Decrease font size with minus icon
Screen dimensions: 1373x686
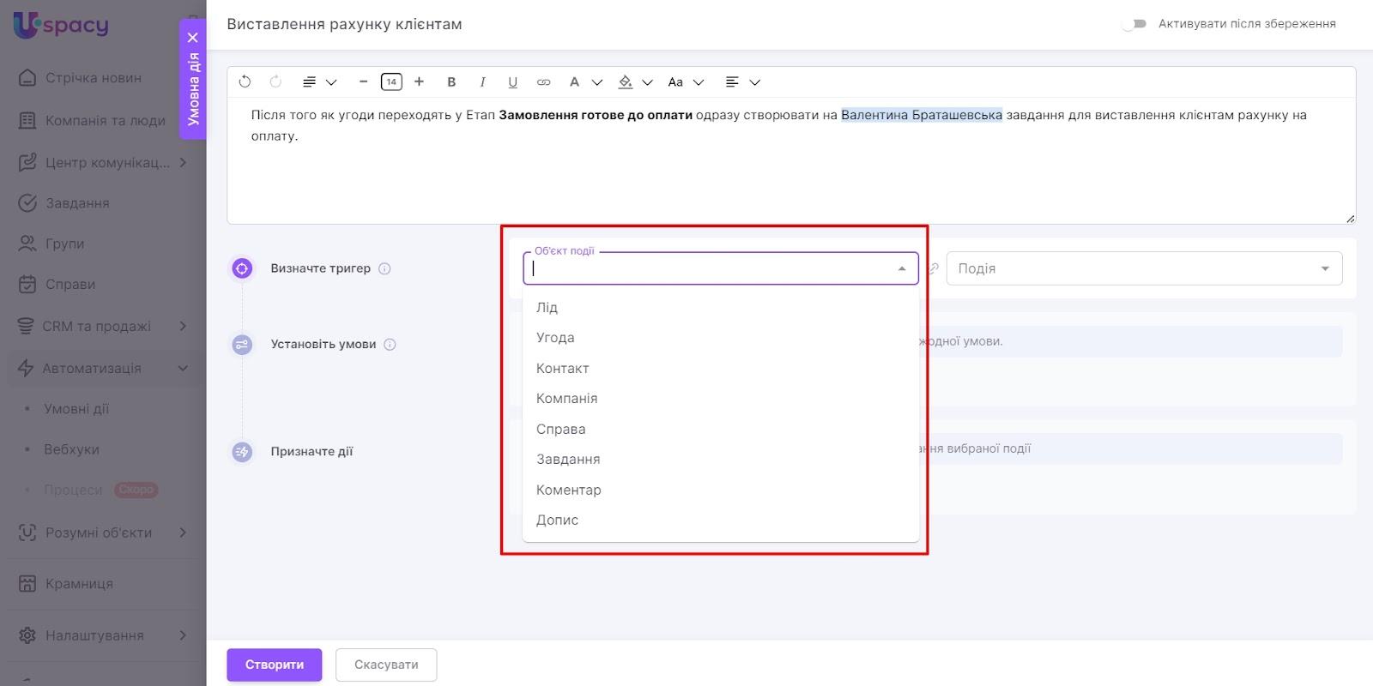point(363,82)
